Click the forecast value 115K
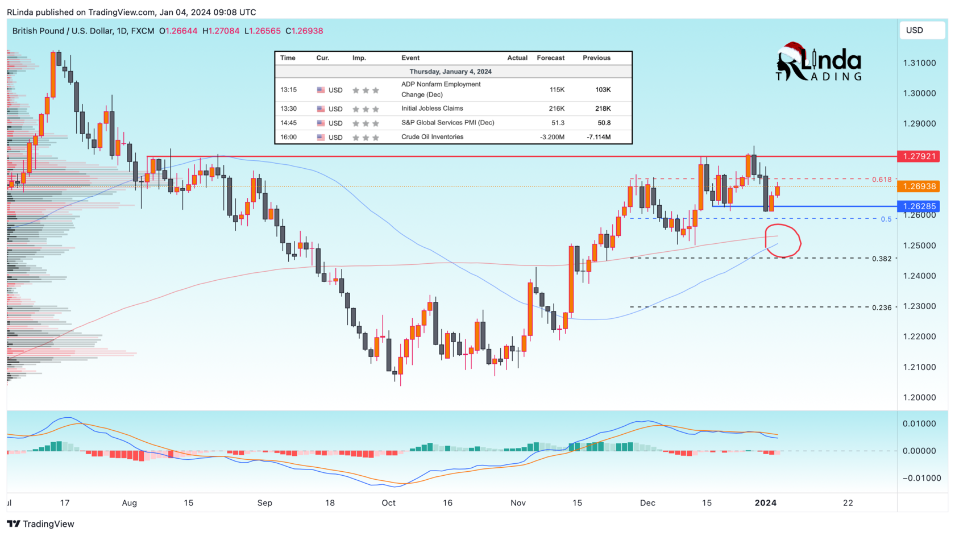 coord(557,90)
